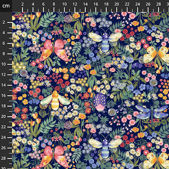Click the 10 mark on the left ruler
Image resolution: width=169 pixels, height=169 pixels.
coord(4,64)
